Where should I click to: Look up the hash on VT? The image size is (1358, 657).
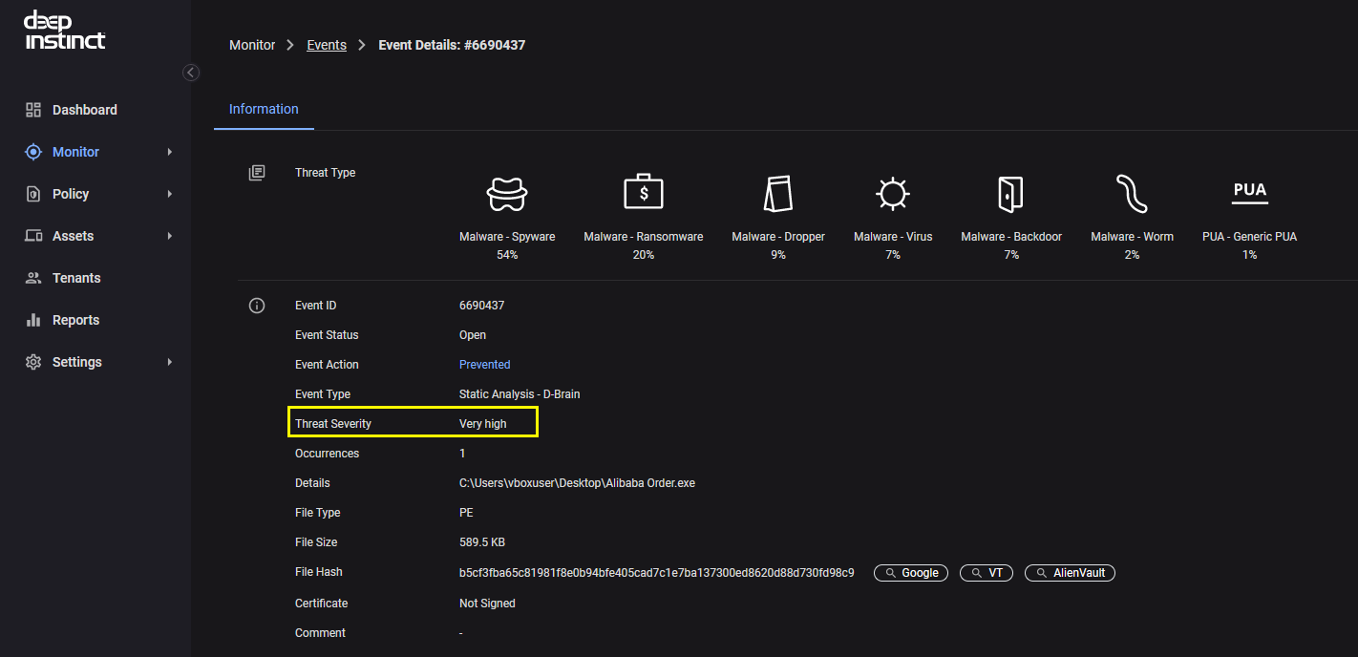click(x=987, y=573)
